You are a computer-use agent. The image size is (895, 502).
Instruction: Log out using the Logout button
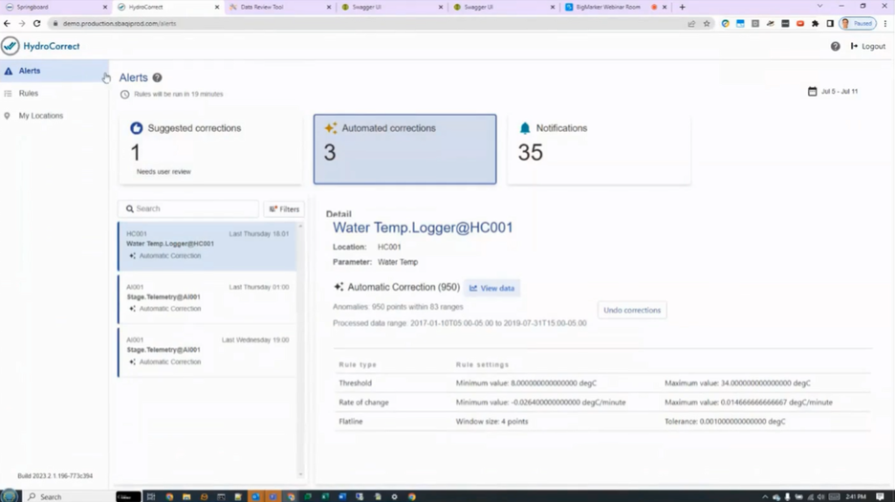click(x=867, y=46)
